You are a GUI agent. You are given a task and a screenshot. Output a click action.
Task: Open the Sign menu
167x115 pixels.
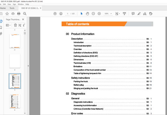tap(14, 4)
